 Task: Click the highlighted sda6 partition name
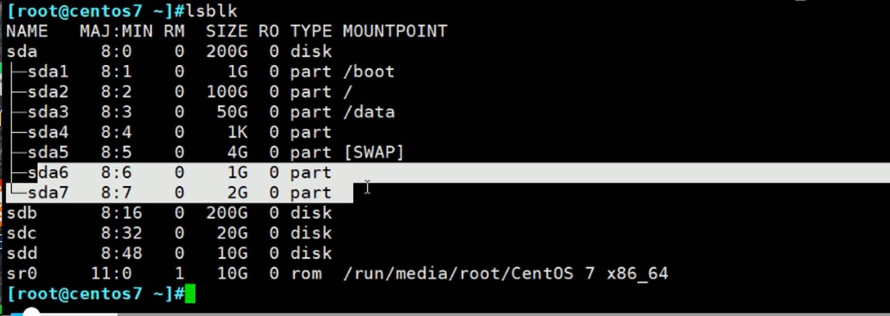coord(47,173)
